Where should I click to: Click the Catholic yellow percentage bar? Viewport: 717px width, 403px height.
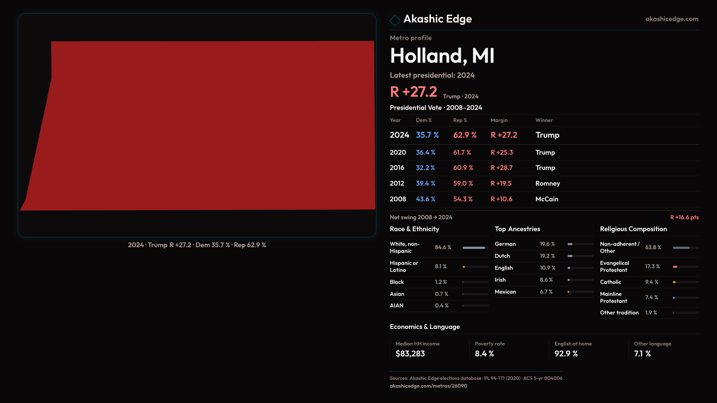[x=674, y=282]
